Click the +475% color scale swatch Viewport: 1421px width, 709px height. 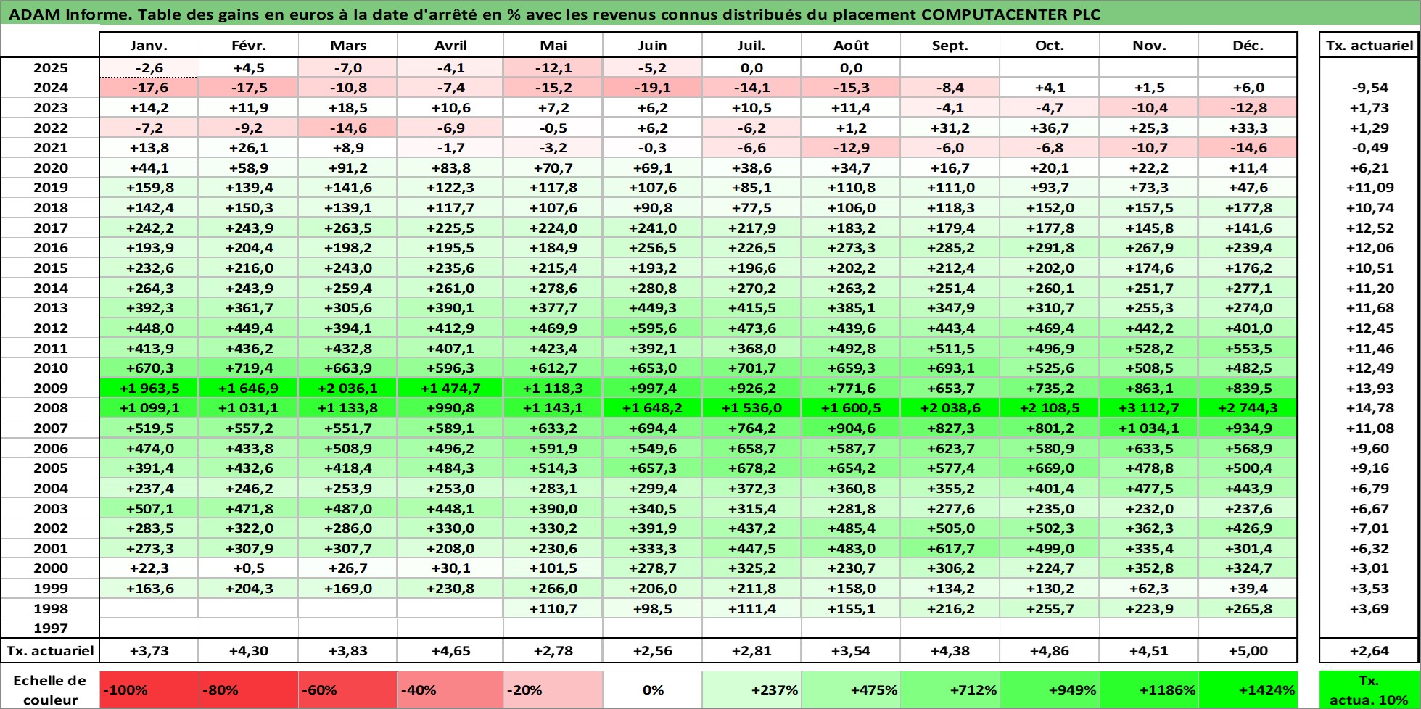852,690
